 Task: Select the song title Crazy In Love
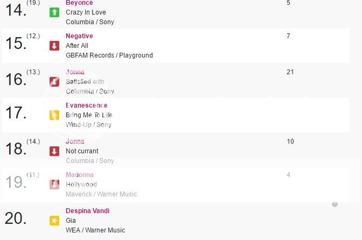86,12
